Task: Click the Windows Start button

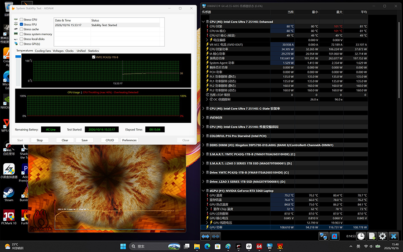Action: 123,247
